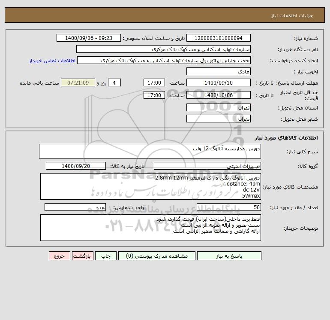Click the label تعداد / مقدار مورد نیاز
This screenshot has height=320, width=330.
click(x=294, y=207)
